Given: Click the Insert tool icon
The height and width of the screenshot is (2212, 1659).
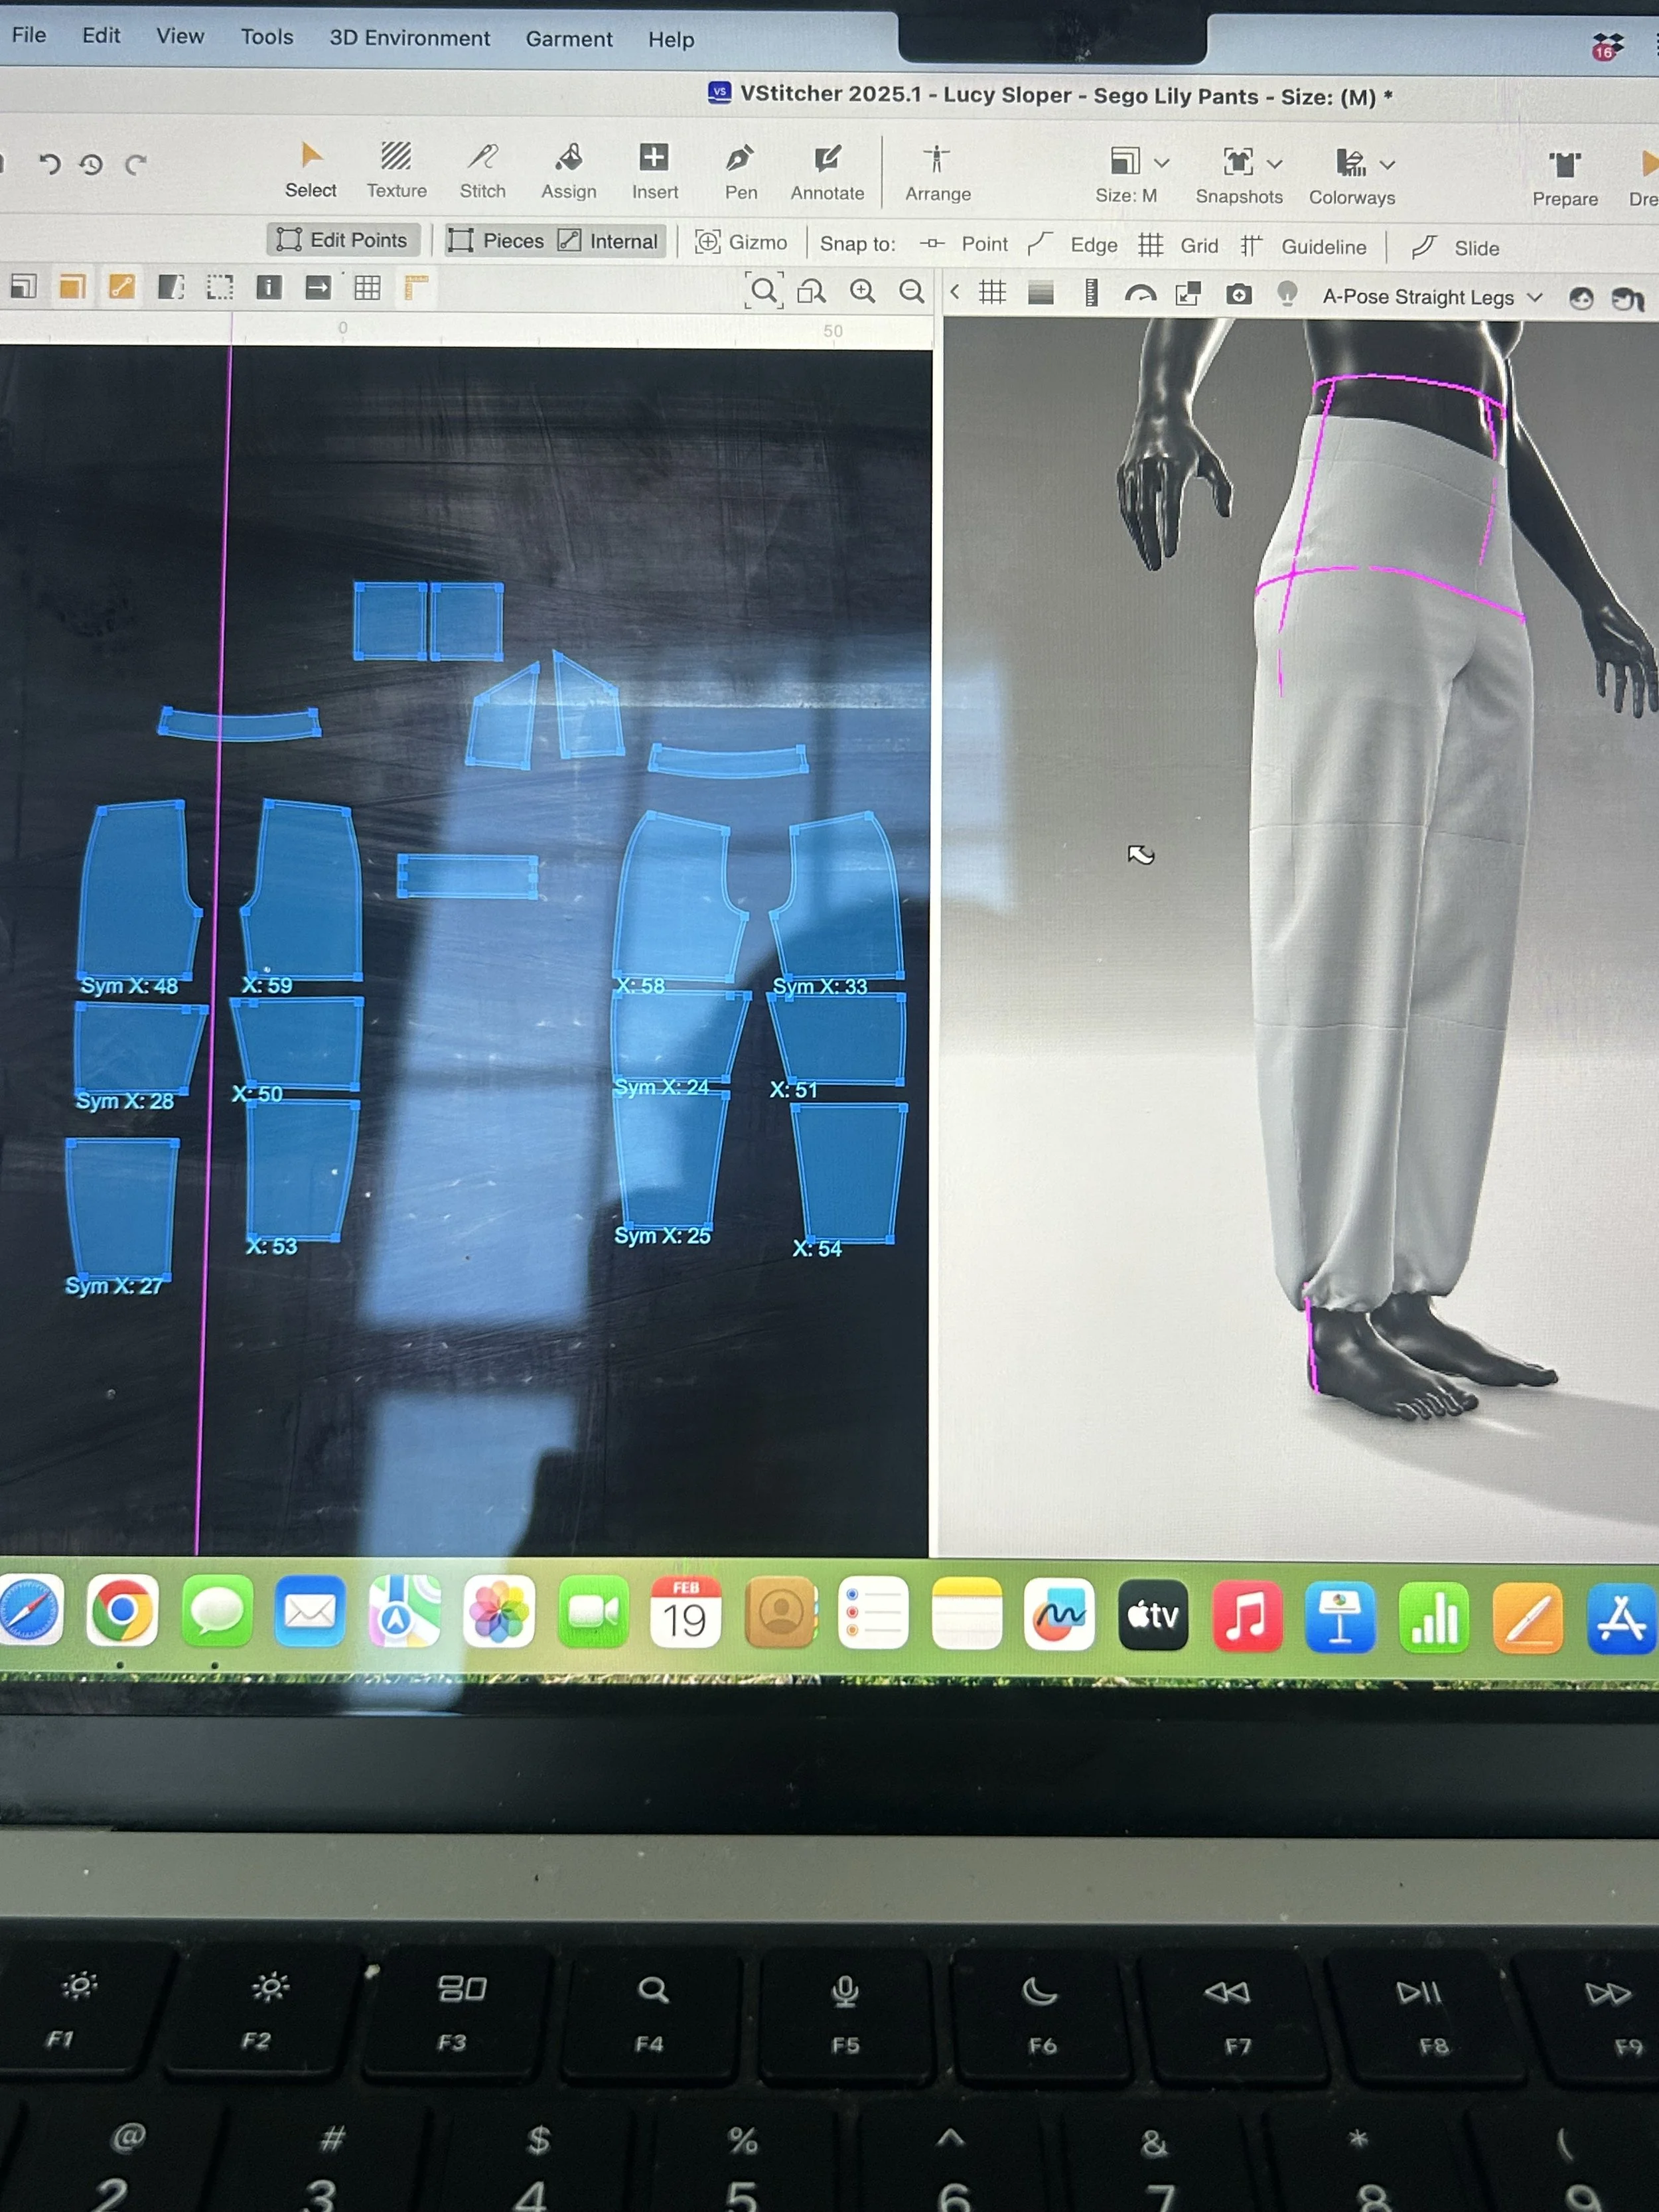Looking at the screenshot, I should [x=654, y=158].
